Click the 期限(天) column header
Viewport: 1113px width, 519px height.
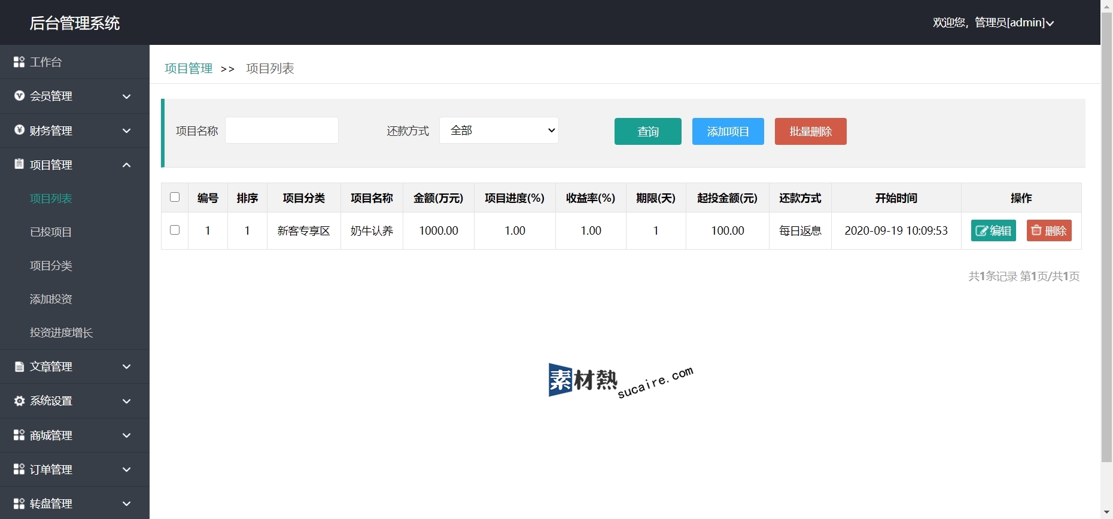(x=656, y=198)
